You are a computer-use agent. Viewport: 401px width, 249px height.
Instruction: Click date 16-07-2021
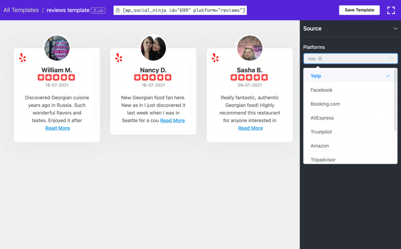153,85
